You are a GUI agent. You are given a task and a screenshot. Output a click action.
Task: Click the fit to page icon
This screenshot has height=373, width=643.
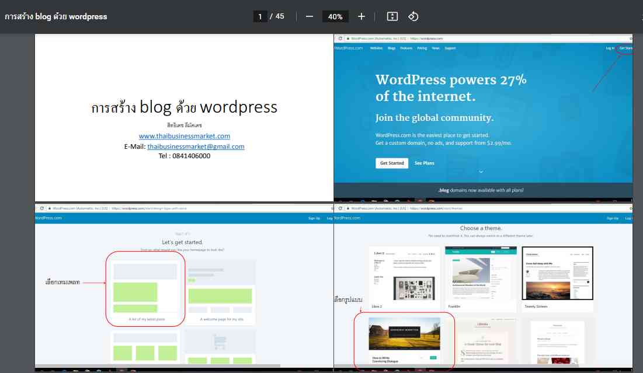click(x=392, y=16)
